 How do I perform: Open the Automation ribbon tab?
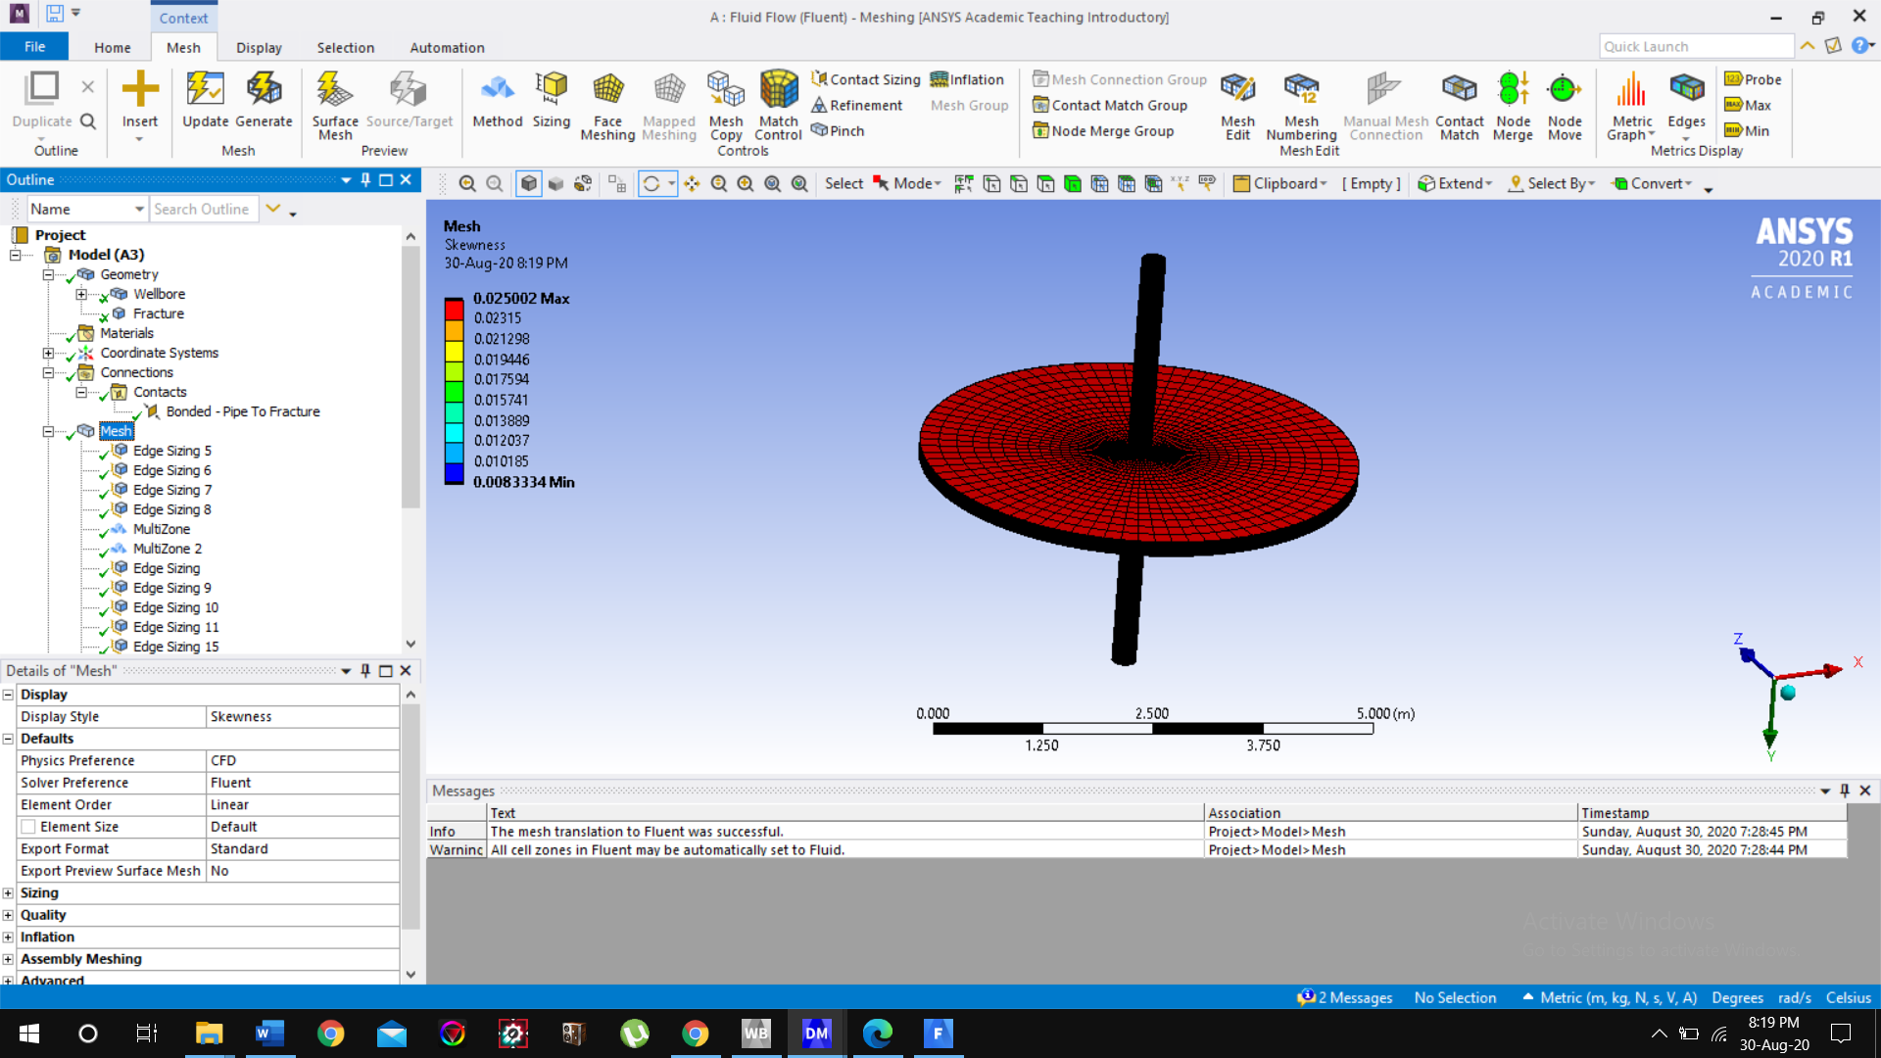pos(447,47)
